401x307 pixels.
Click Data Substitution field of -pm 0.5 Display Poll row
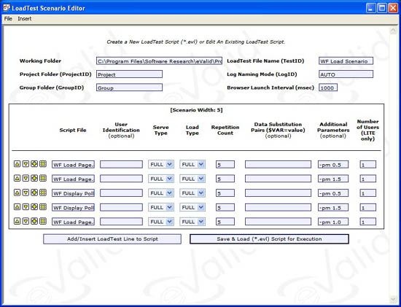pyautogui.click(x=278, y=193)
